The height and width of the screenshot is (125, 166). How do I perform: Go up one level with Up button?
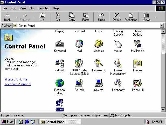tap(42, 17)
